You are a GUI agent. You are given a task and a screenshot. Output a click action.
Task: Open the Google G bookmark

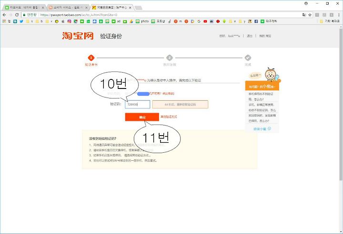199,21
